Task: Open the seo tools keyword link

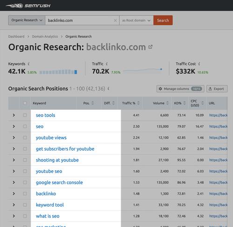Action: (46, 115)
